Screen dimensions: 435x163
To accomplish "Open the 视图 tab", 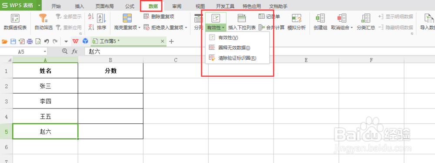I will pyautogui.click(x=200, y=6).
